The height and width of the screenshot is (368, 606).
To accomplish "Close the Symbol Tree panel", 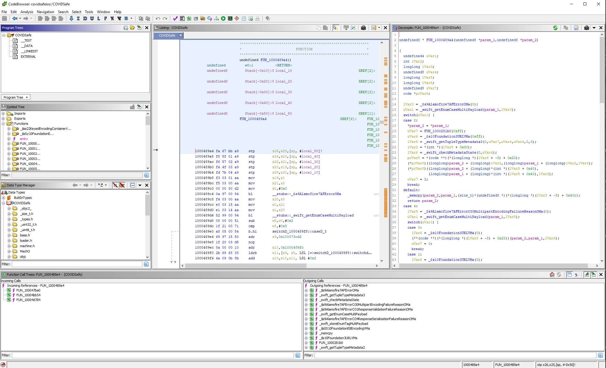I will click(147, 107).
